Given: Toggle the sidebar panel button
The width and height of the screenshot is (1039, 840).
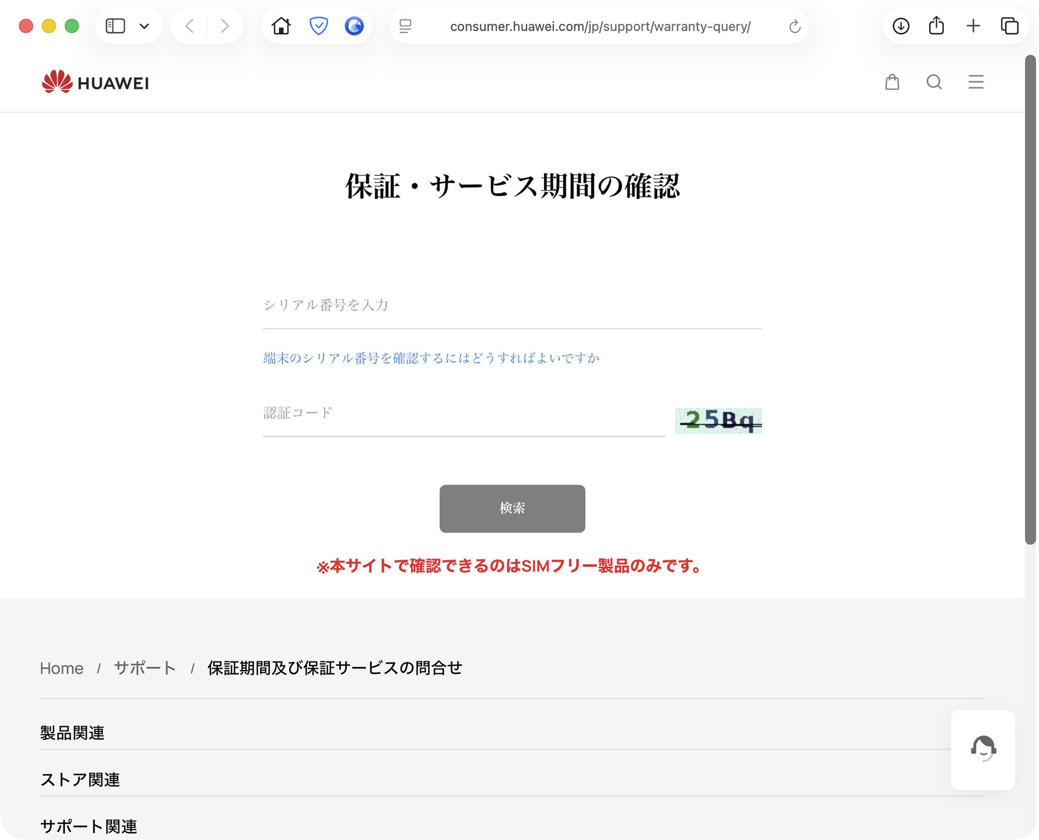Looking at the screenshot, I should [115, 26].
